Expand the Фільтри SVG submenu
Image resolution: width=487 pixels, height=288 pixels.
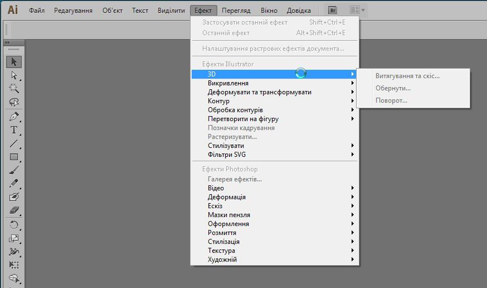click(x=275, y=155)
